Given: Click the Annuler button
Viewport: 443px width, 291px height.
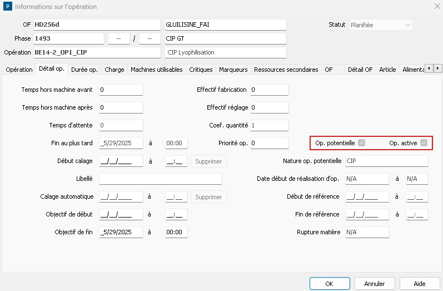Looking at the screenshot, I should [374, 284].
